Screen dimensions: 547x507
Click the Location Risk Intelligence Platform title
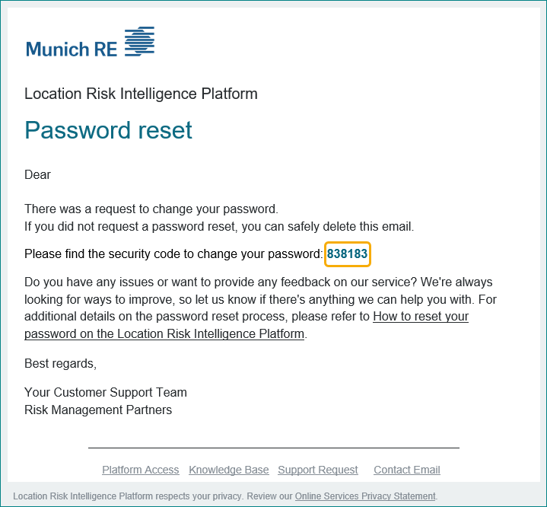pyautogui.click(x=141, y=94)
